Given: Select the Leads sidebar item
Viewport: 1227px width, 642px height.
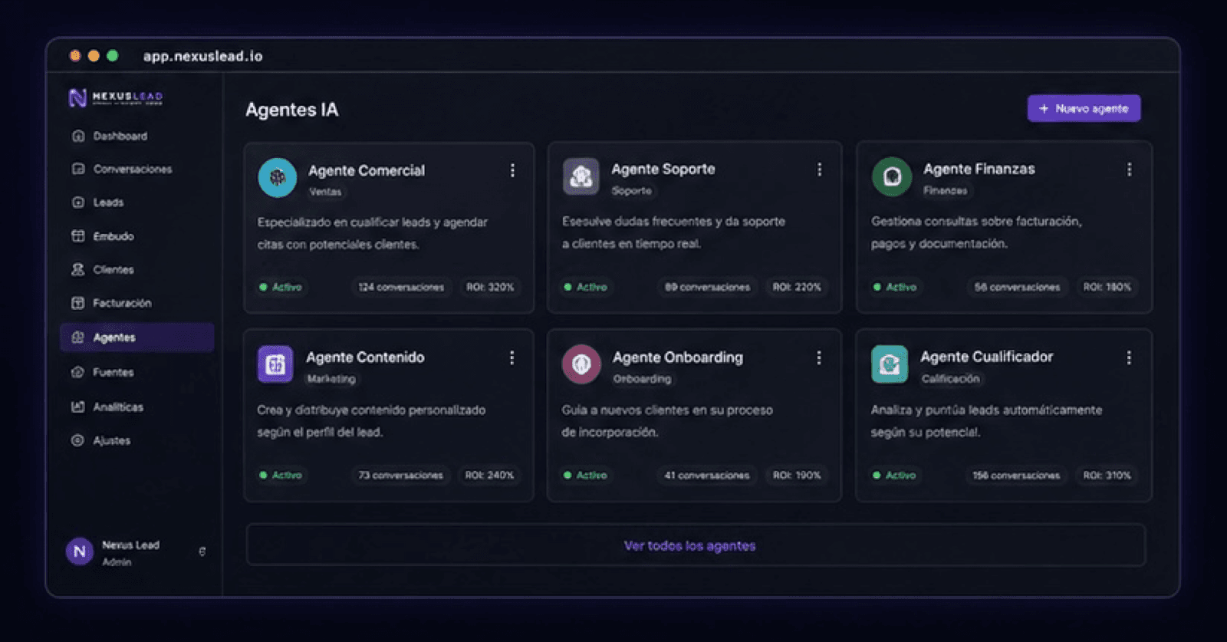Looking at the screenshot, I should pos(137,202).
